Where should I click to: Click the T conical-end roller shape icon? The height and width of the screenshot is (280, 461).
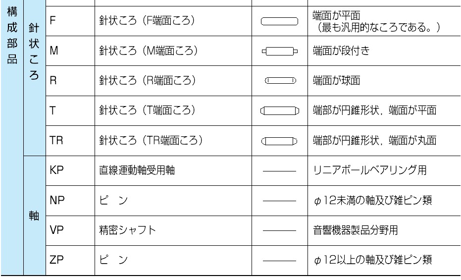tap(280, 111)
